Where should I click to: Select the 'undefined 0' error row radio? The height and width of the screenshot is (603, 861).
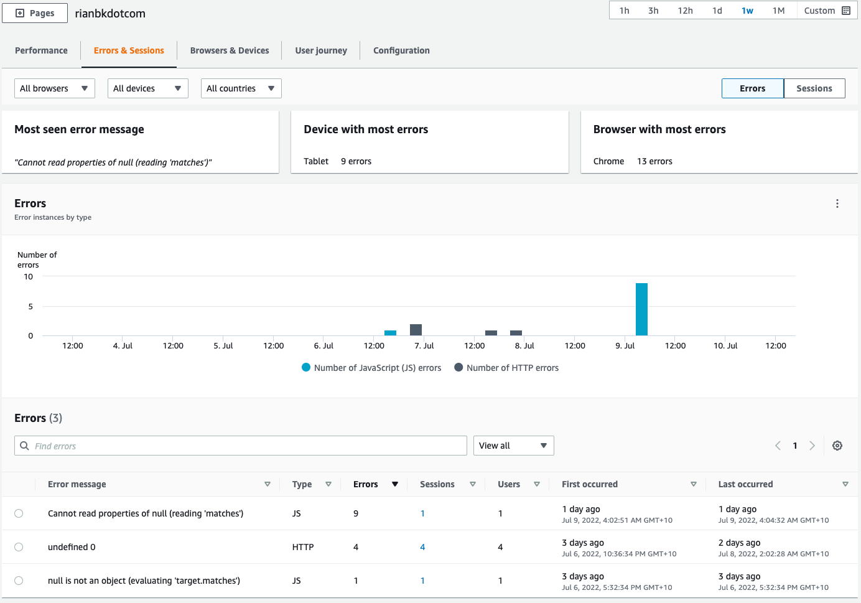tap(19, 547)
